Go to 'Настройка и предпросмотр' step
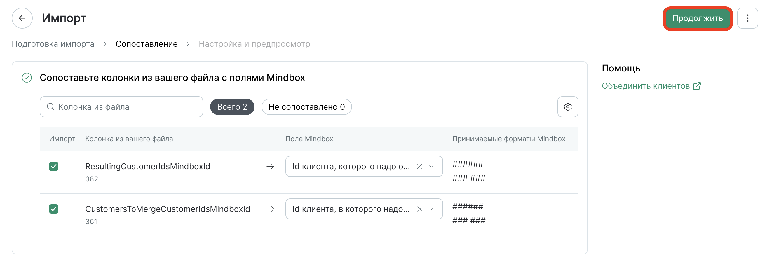The height and width of the screenshot is (269, 767). click(254, 44)
